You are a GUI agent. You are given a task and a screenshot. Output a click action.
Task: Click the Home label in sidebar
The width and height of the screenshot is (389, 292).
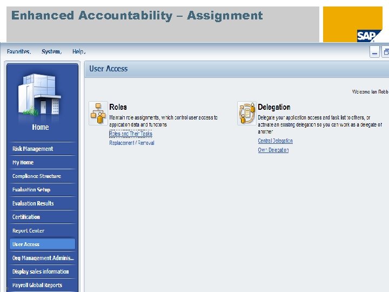41,127
